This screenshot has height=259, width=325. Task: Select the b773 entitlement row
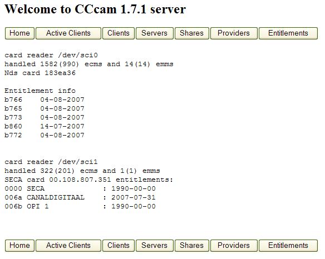click(45, 117)
